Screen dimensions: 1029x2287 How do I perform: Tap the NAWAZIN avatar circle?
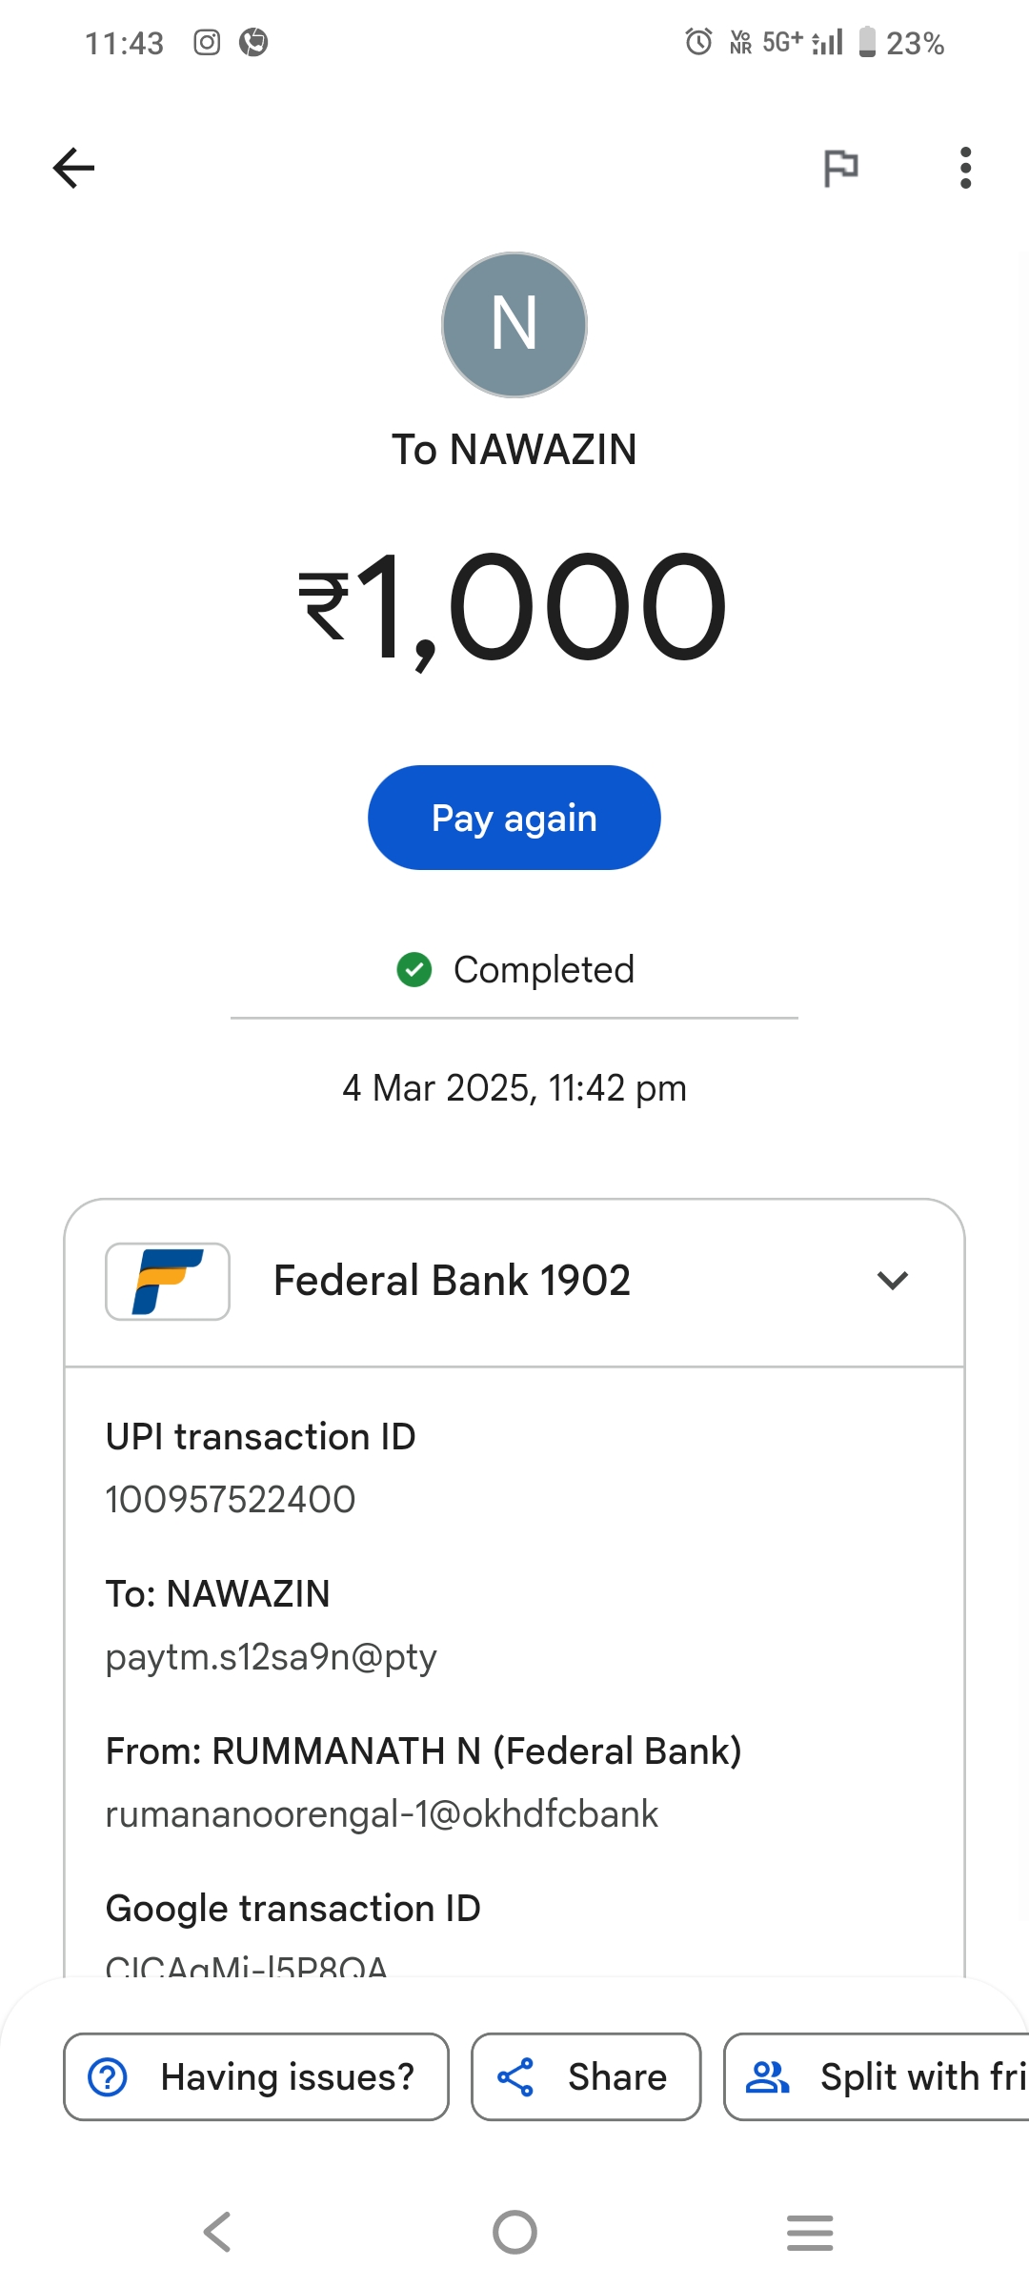pos(514,325)
